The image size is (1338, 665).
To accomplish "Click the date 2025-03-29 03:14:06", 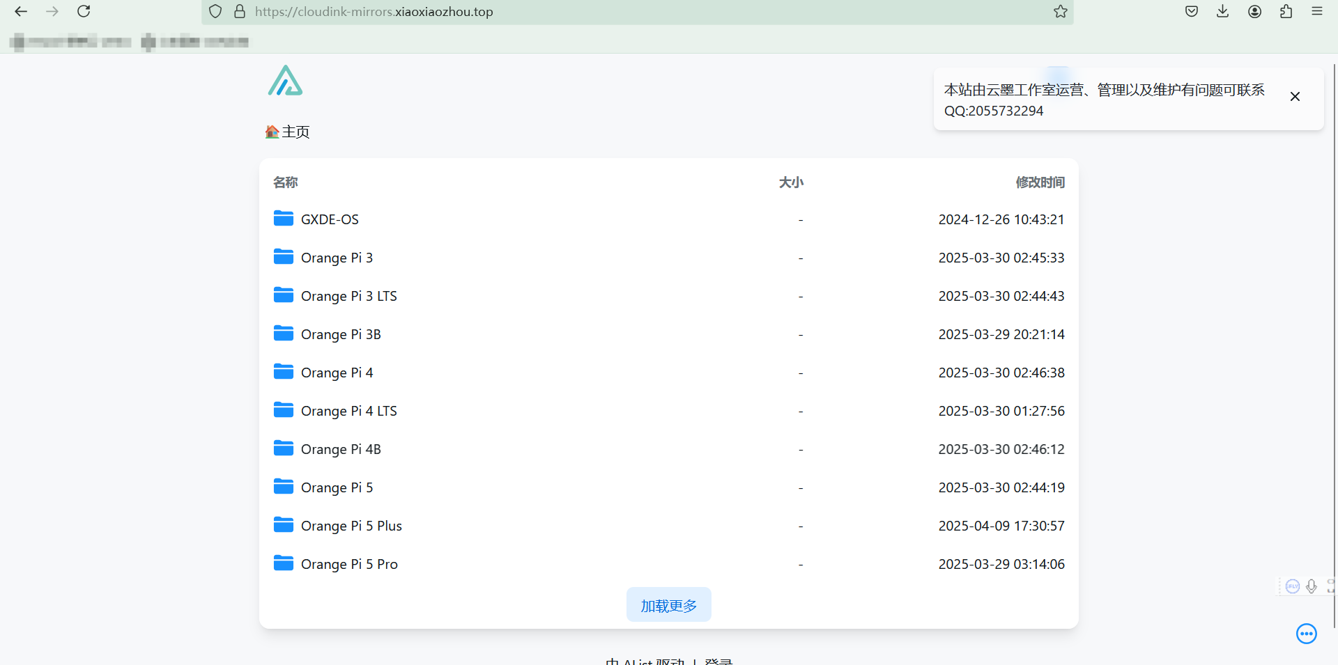I will pyautogui.click(x=1001, y=564).
